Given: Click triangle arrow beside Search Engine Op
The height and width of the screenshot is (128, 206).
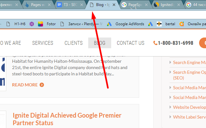Looking at the screenshot, I should point(170,72).
